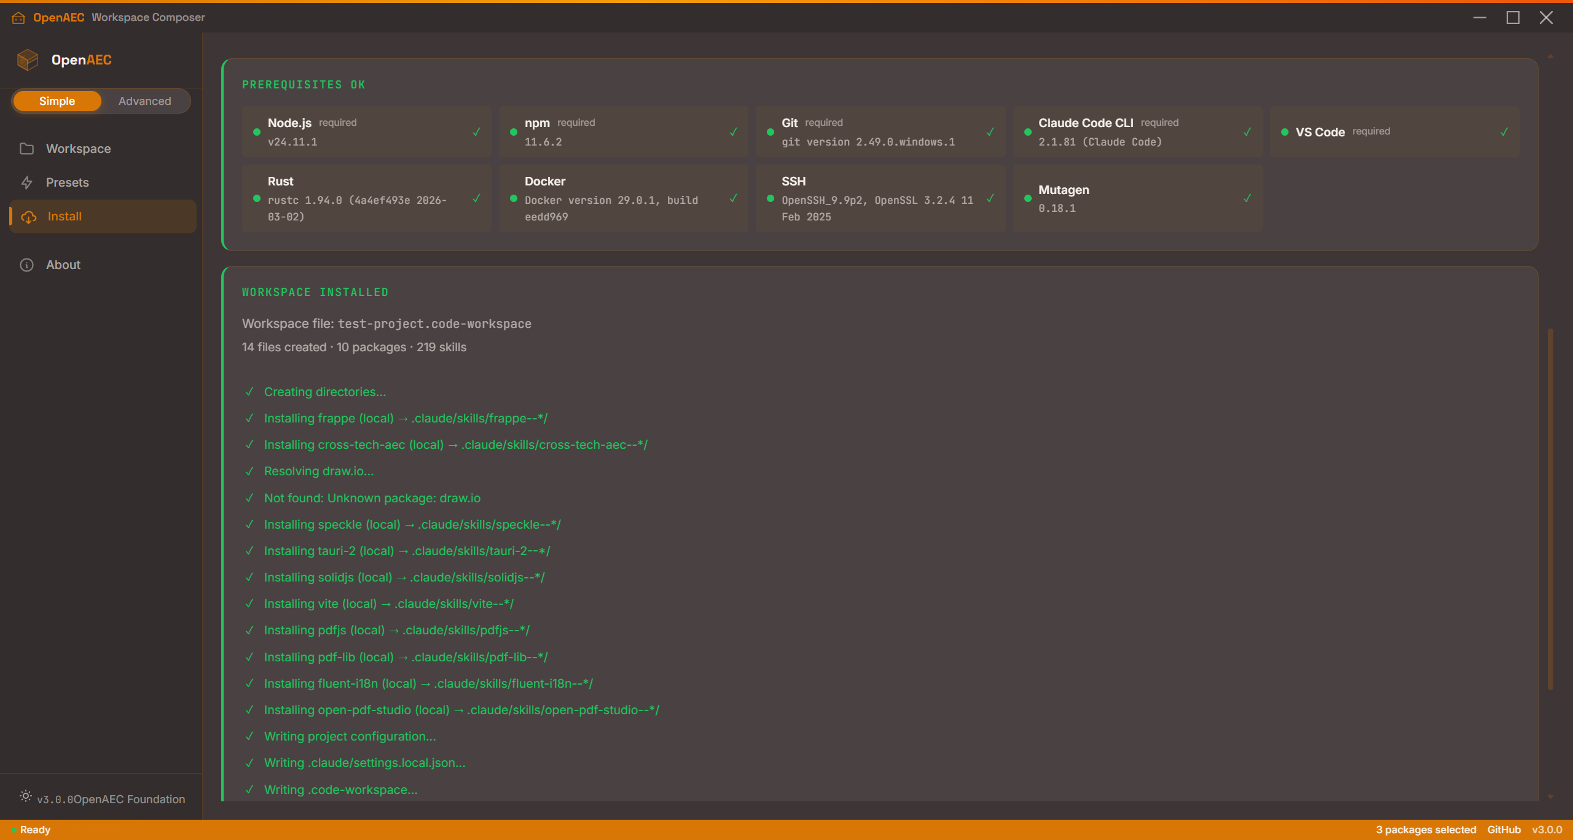
Task: Click the Presets lightning bolt icon
Action: coord(26,182)
